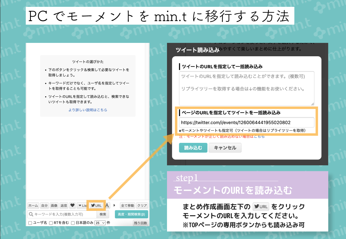Open the こちら troubleshooting link in red note

click(259, 136)
